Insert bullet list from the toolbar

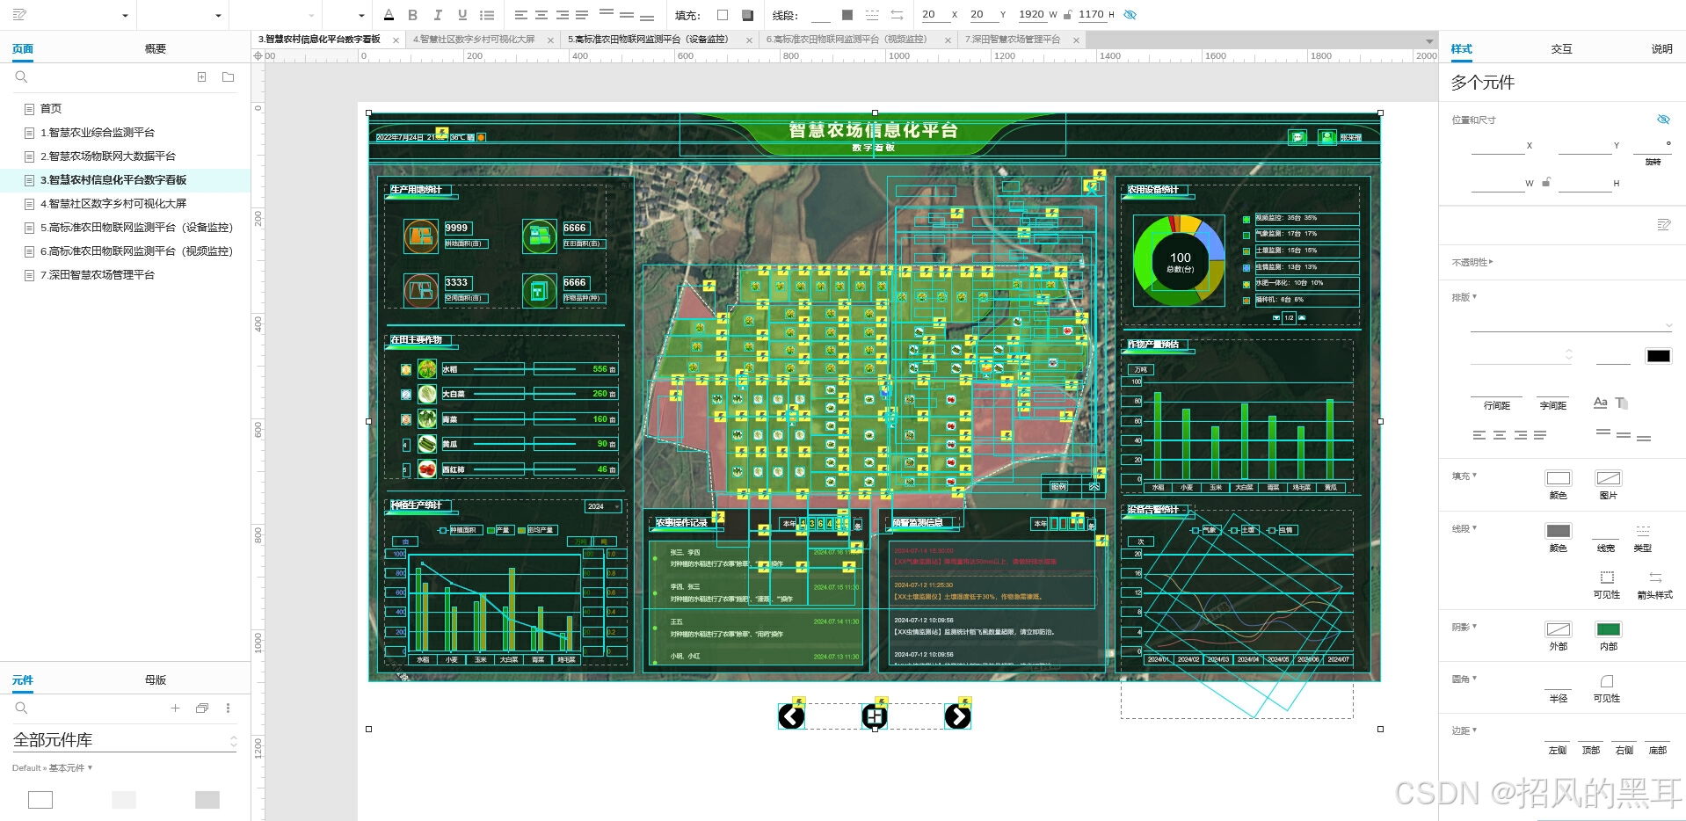point(487,15)
